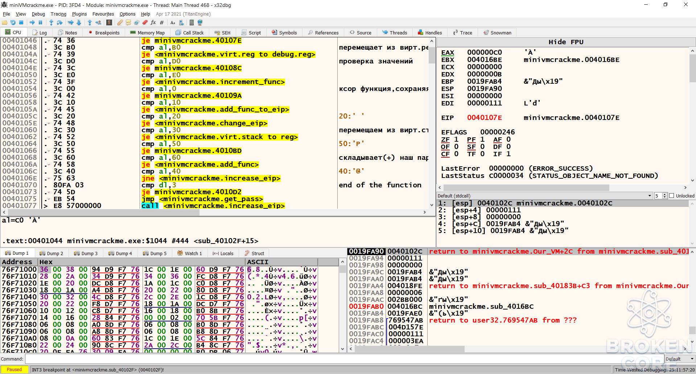This screenshot has width=696, height=374.
Task: Toggle the ZF flag value
Action: [456, 140]
